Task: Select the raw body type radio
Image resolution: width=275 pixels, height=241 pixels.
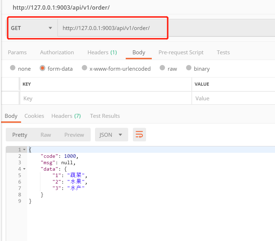Action: pyautogui.click(x=162, y=68)
